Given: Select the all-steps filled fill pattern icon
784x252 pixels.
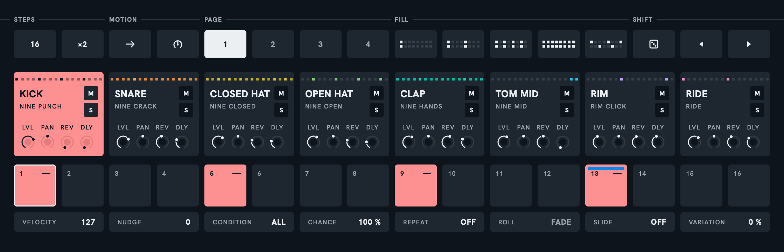Looking at the screenshot, I should click(x=559, y=44).
